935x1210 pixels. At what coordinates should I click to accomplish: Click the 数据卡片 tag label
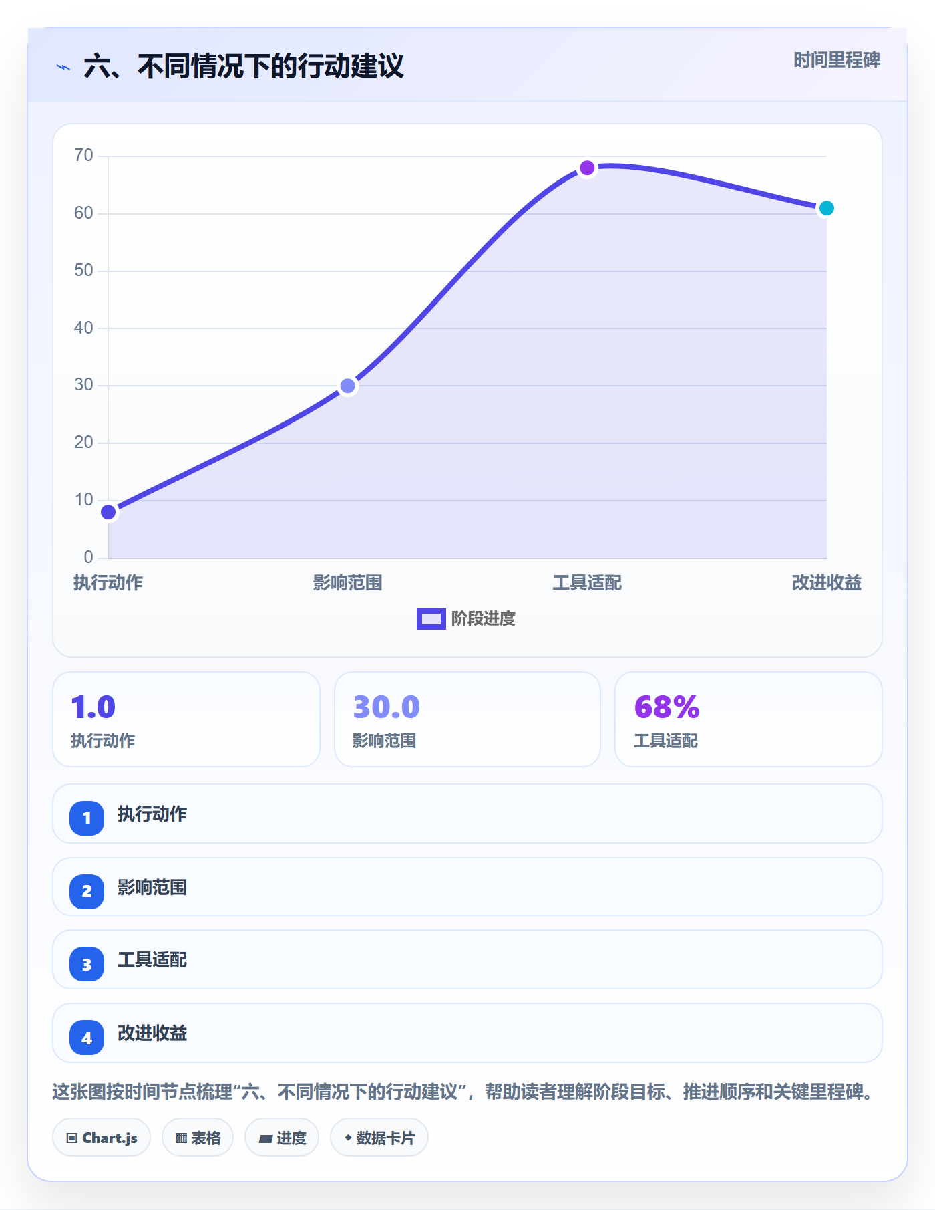point(385,1138)
